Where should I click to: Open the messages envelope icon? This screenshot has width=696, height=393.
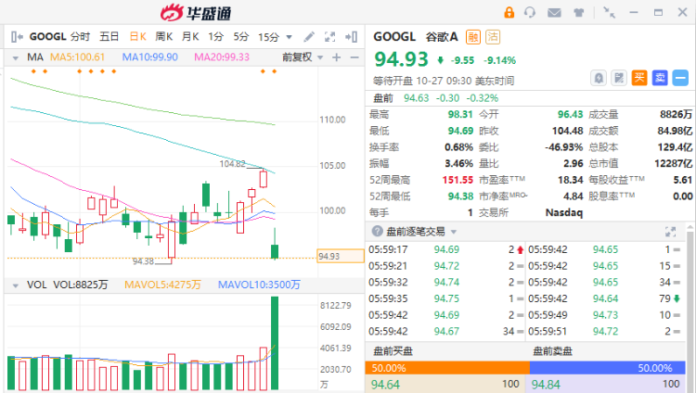554,13
